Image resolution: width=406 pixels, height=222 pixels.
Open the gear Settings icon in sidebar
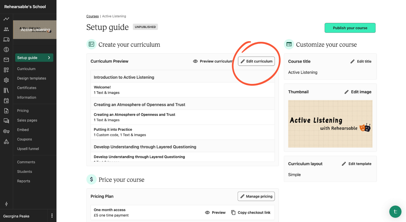click(x=6, y=80)
